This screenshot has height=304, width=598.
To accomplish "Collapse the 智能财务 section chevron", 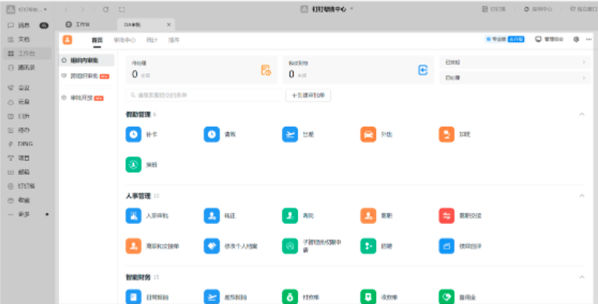I will [x=582, y=277].
